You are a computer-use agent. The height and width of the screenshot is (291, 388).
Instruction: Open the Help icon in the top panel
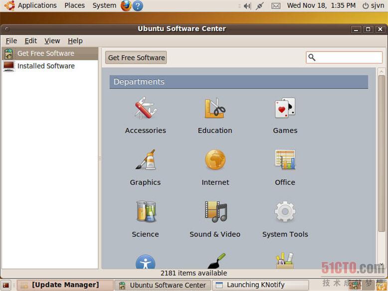138,6
